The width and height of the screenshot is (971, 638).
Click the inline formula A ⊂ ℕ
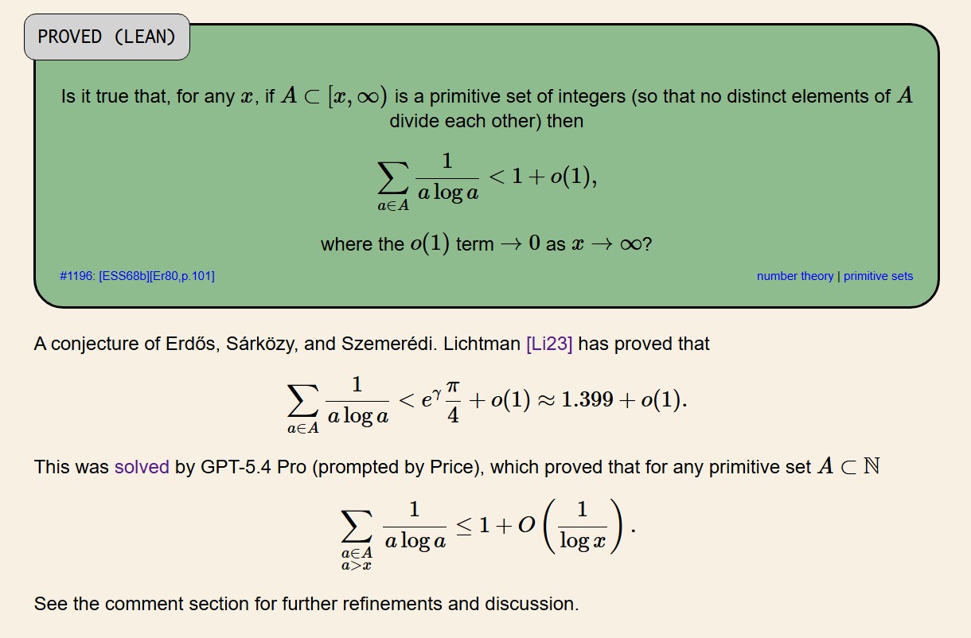click(848, 467)
